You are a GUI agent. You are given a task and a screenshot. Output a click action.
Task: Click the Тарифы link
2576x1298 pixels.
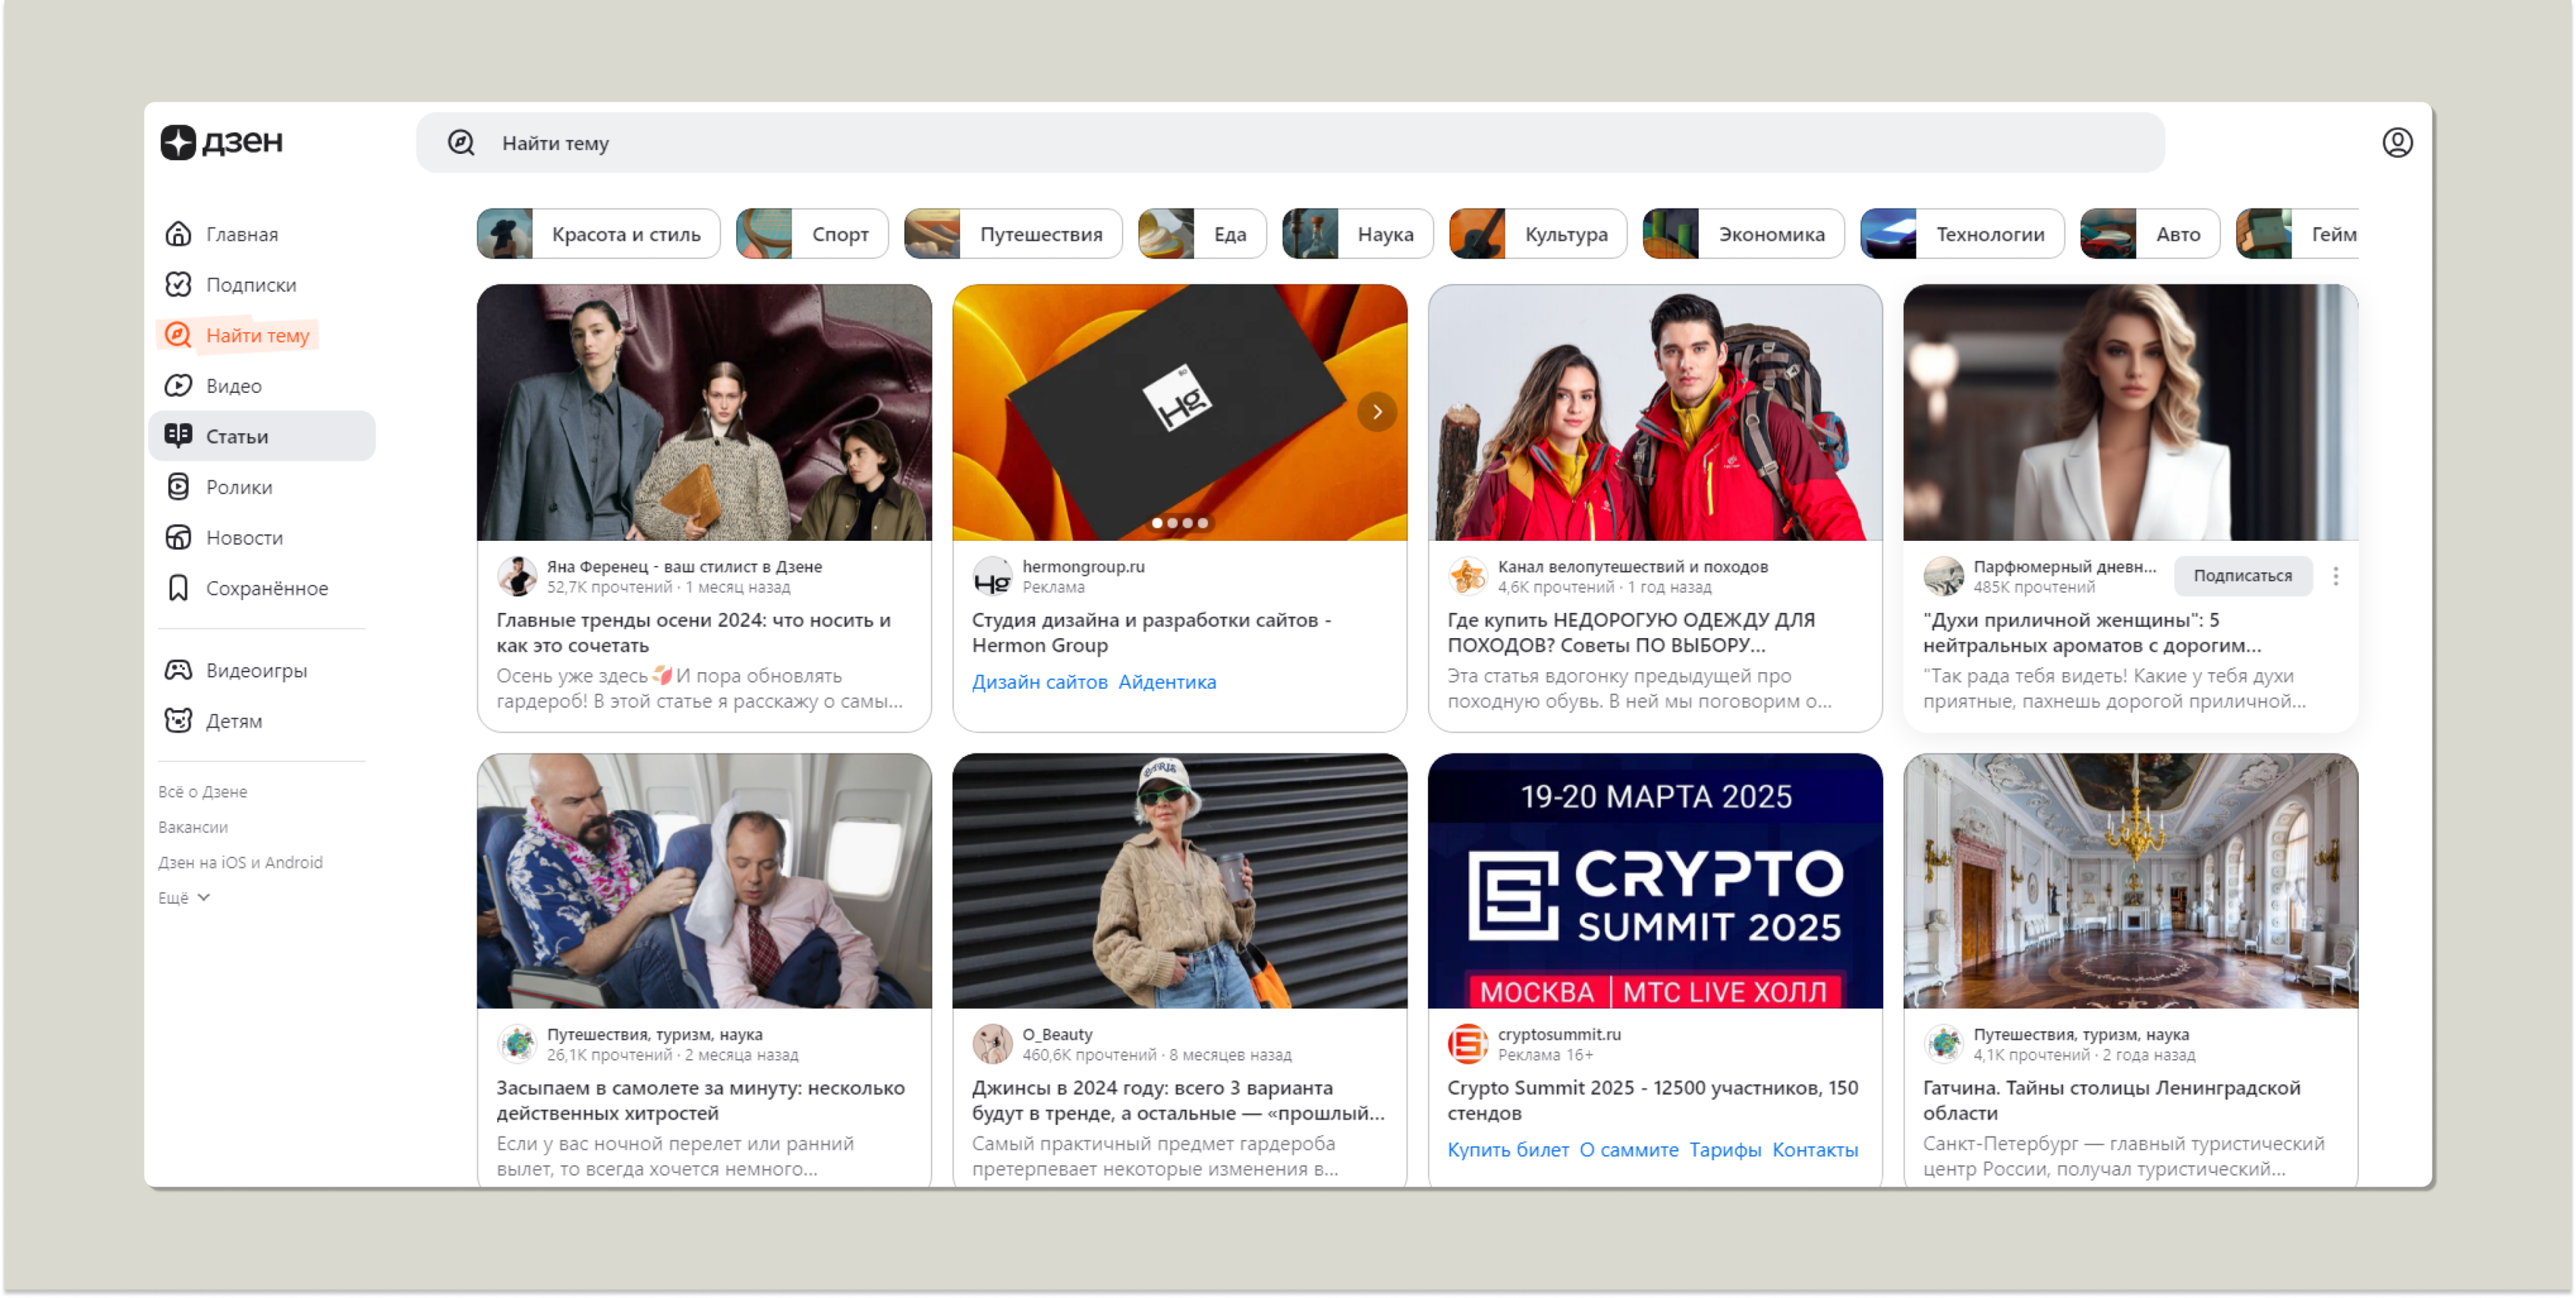tap(1725, 1150)
